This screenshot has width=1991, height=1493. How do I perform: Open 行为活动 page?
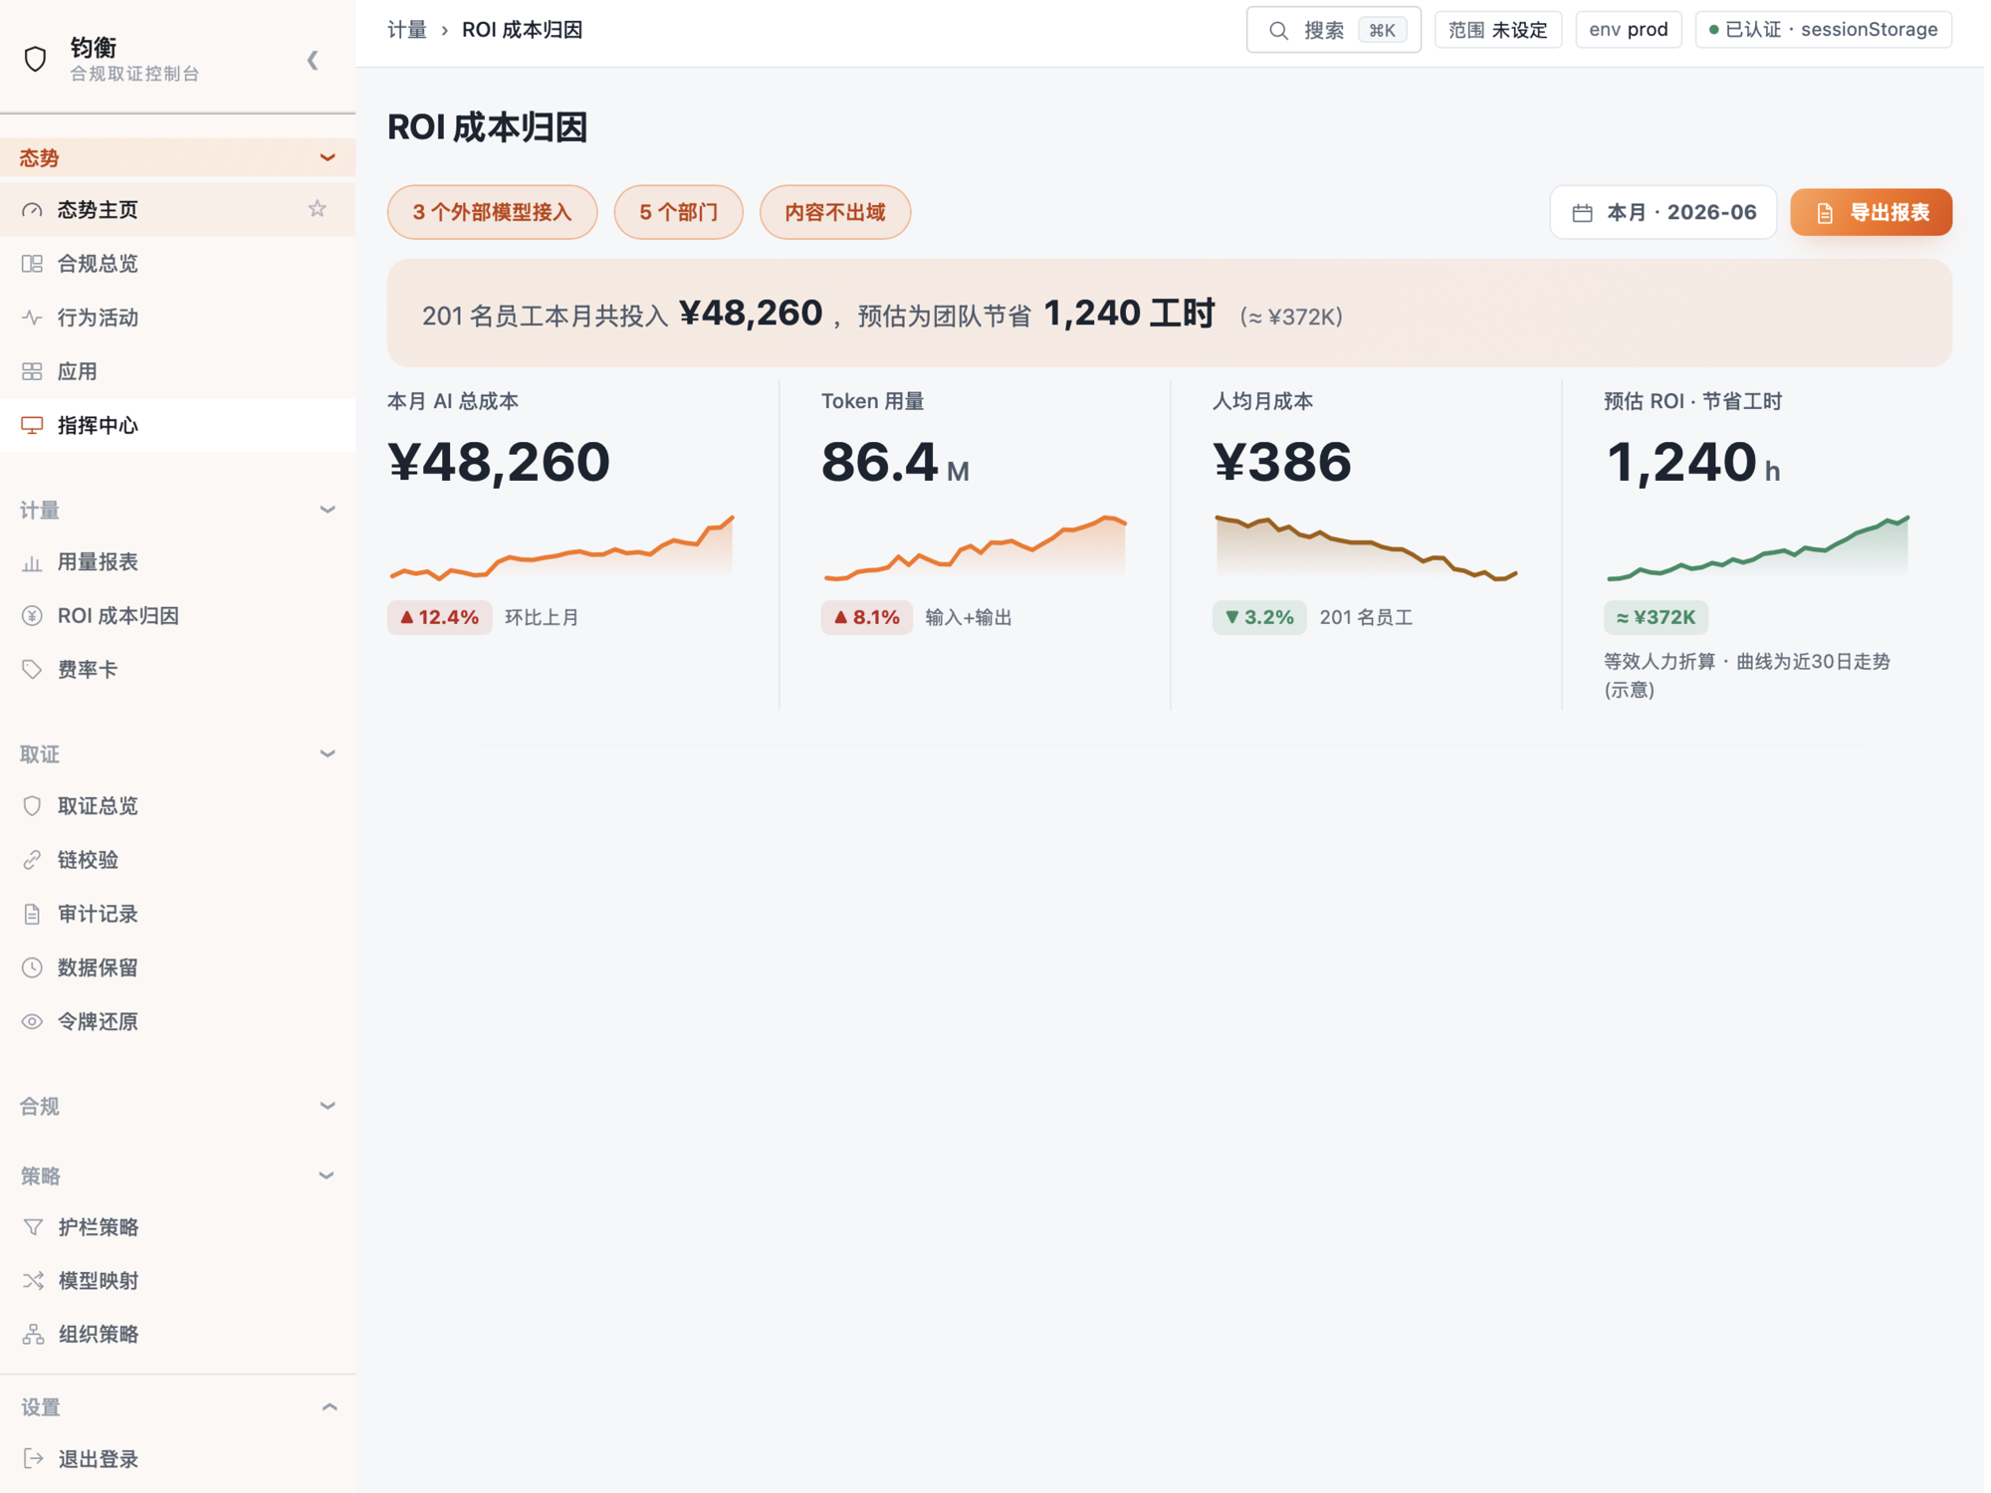point(178,318)
